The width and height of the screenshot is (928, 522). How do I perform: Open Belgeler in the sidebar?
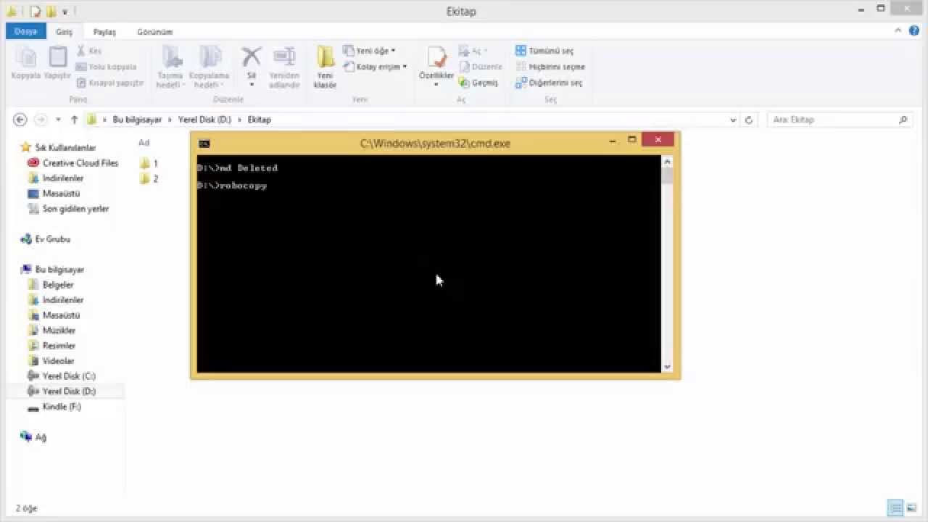click(51, 285)
